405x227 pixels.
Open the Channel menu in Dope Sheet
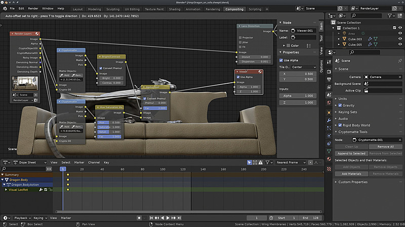click(94, 162)
